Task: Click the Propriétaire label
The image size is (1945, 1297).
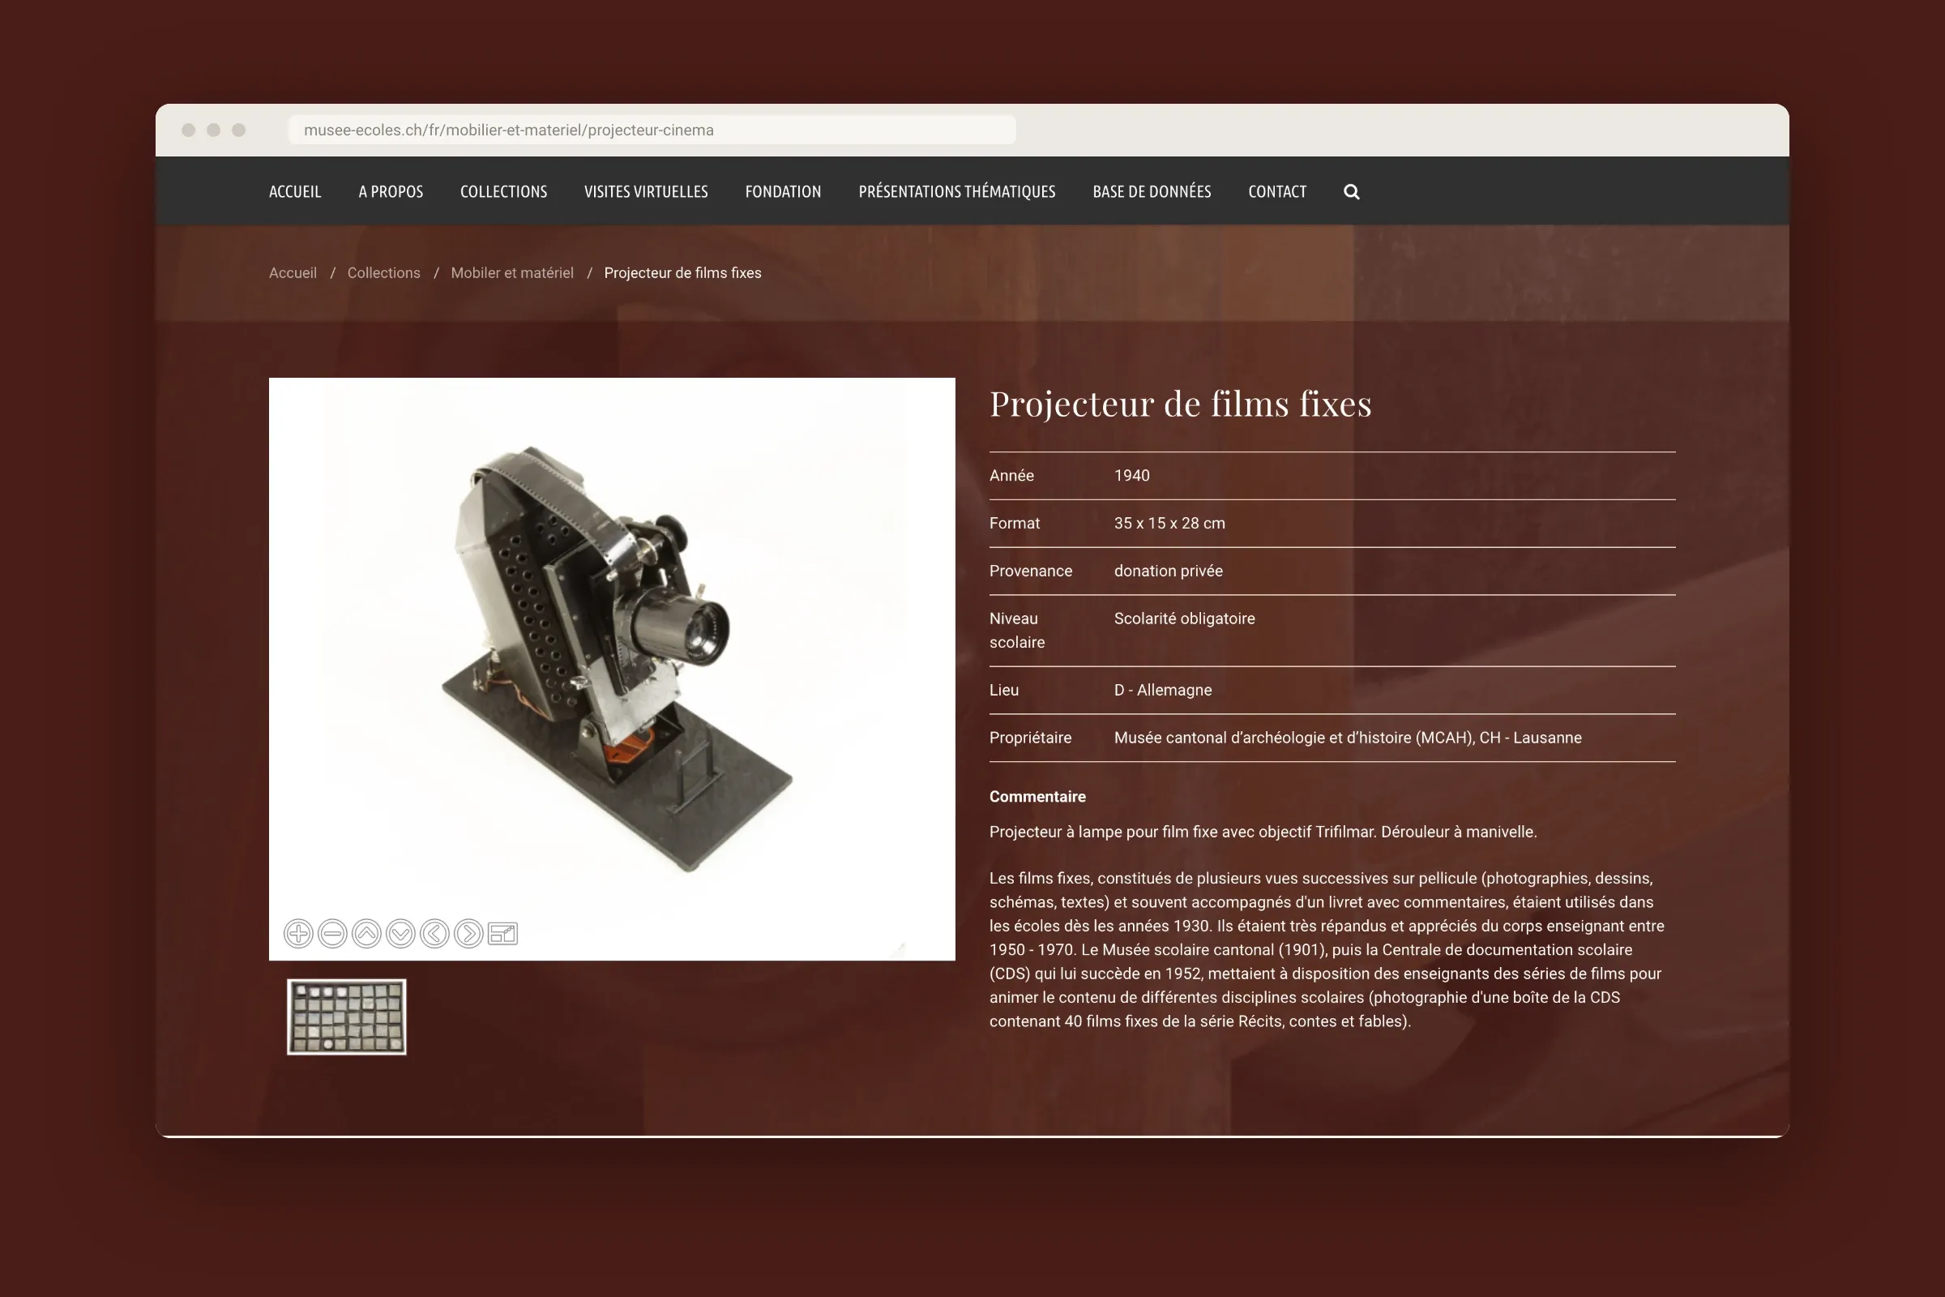Action: click(1030, 738)
